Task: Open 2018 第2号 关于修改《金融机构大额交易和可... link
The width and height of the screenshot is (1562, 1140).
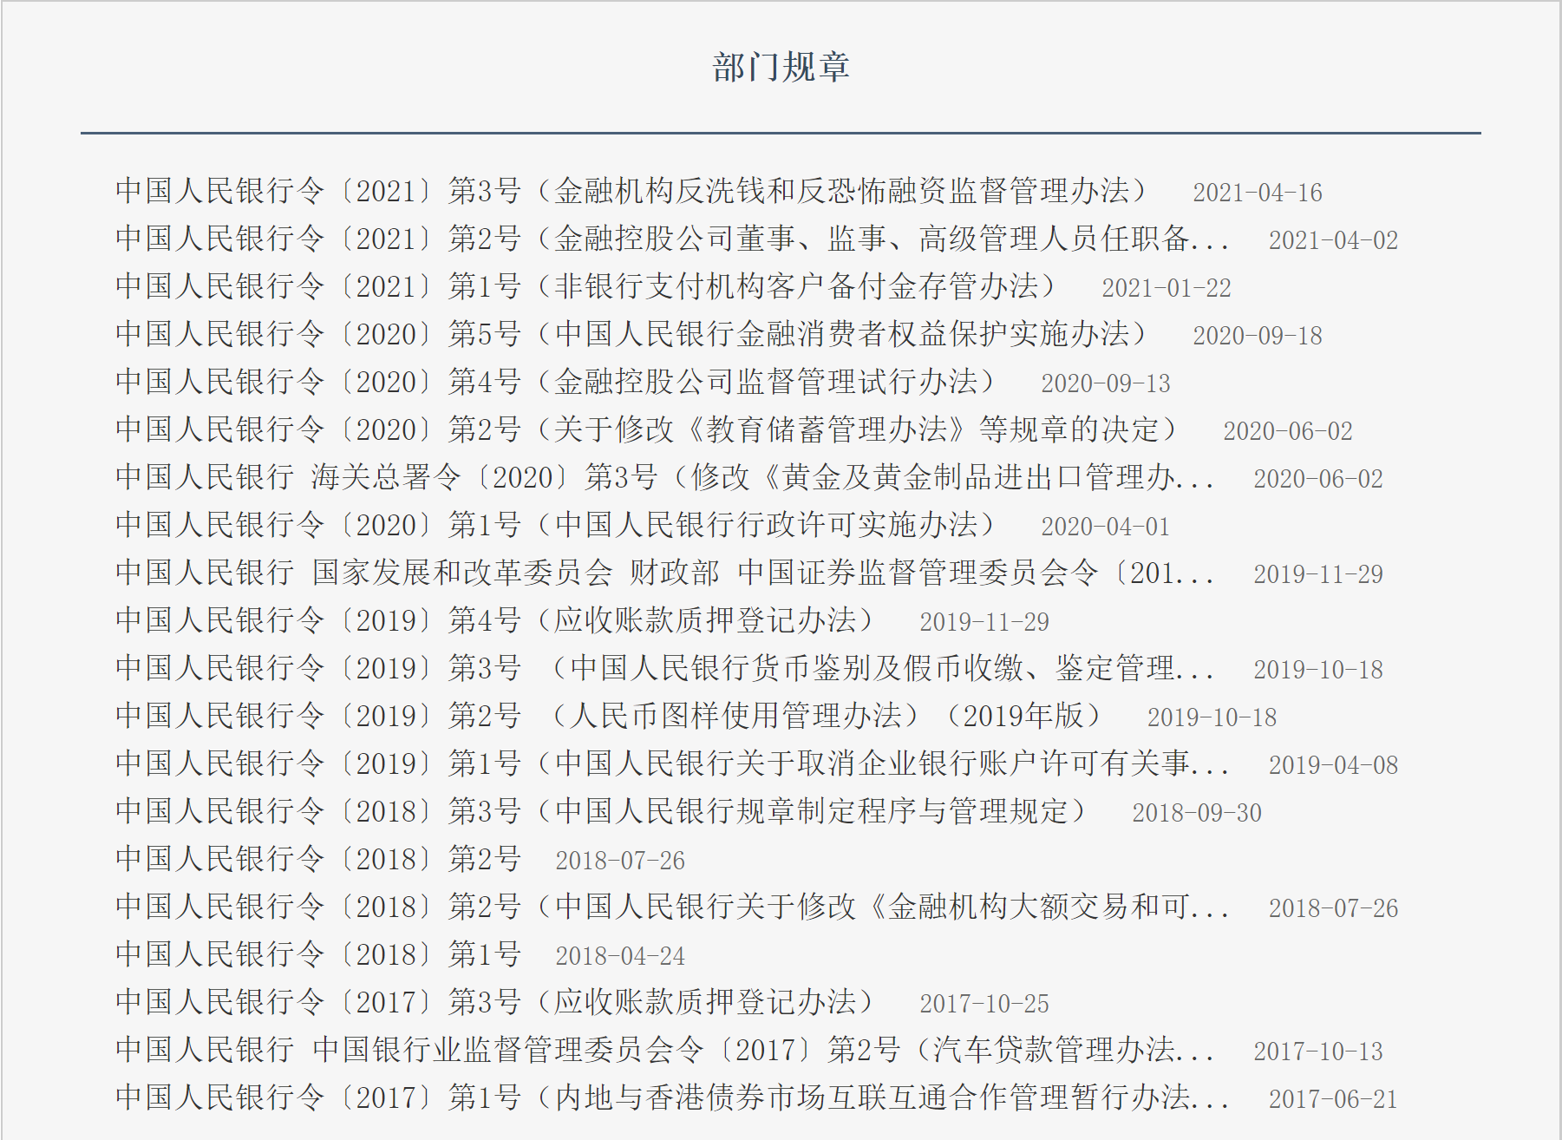Action: point(672,907)
